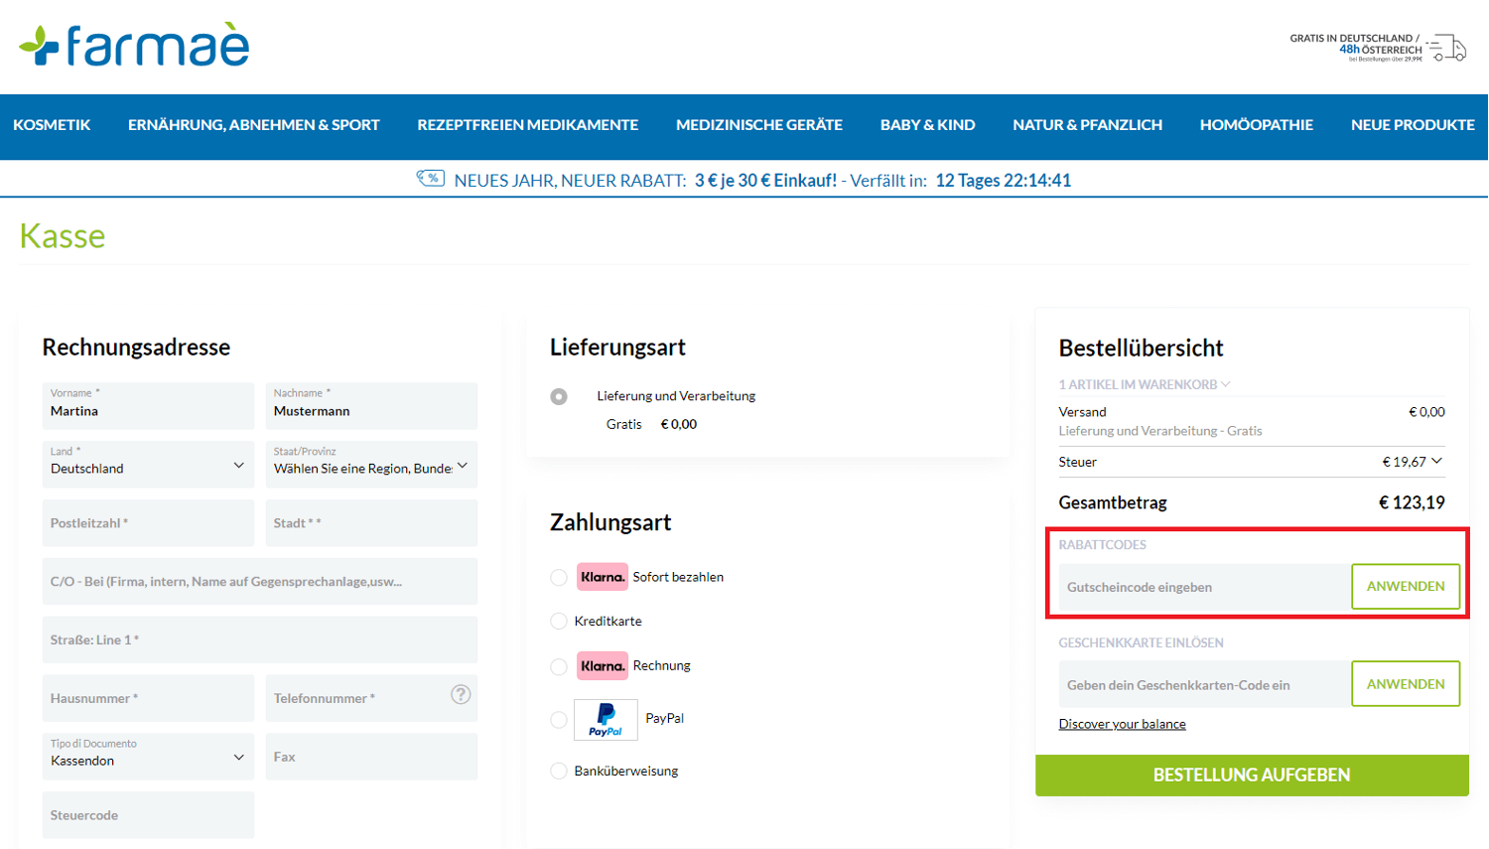
Task: Open the Neue Produkte menu
Action: [1413, 125]
